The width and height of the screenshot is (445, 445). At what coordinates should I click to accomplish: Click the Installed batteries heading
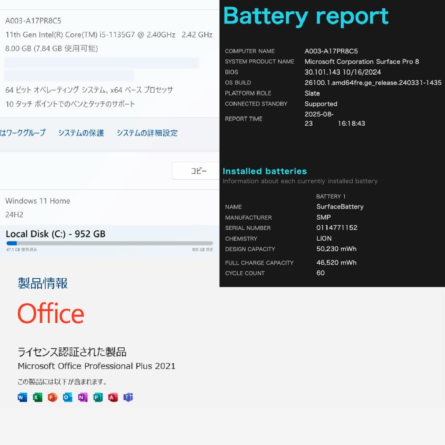tap(265, 171)
